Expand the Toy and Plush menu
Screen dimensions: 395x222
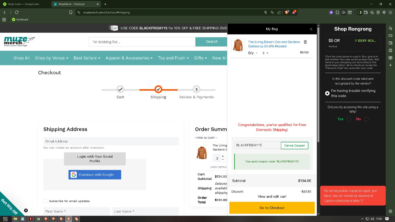(174, 58)
